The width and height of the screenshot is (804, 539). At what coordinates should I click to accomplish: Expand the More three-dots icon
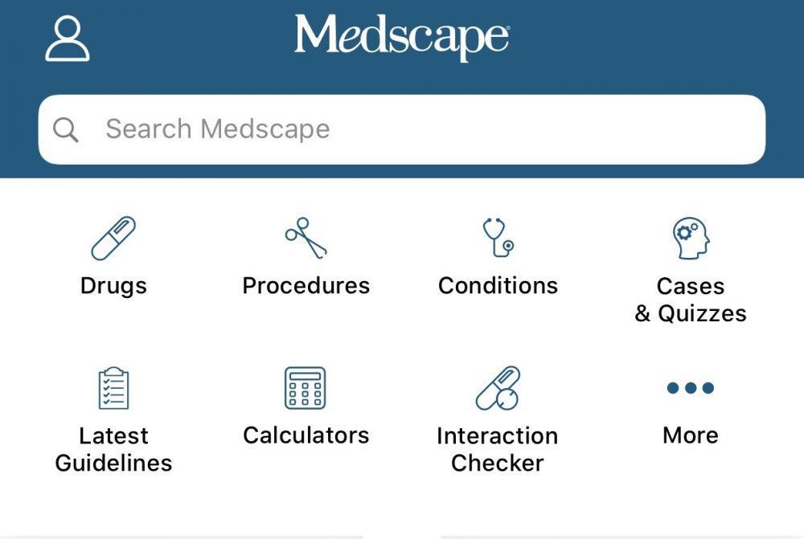click(x=690, y=388)
